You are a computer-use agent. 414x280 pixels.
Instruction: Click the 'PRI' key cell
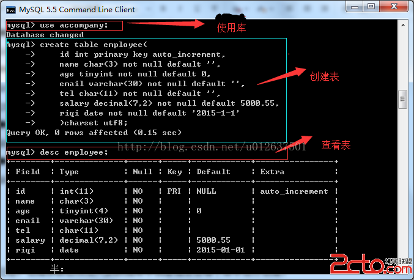tap(174, 191)
